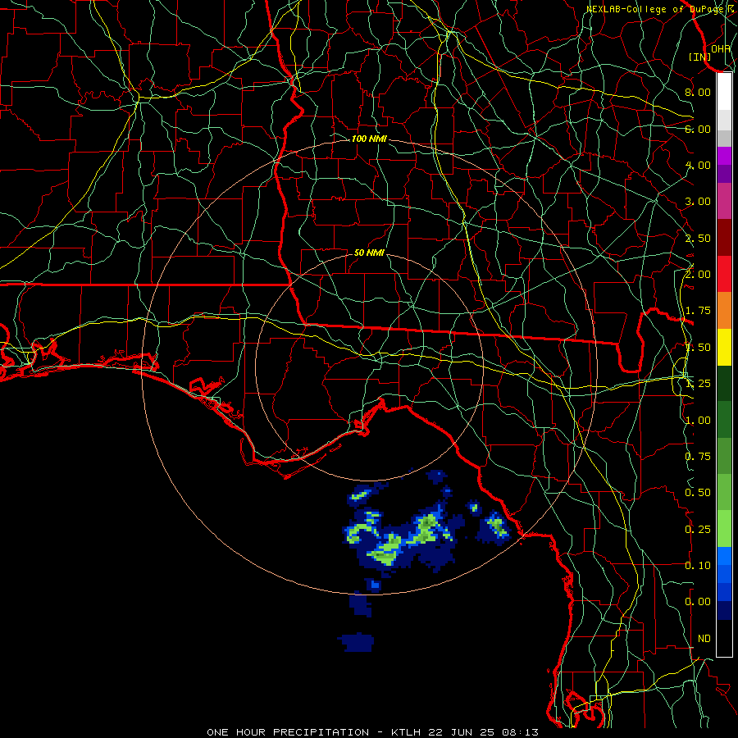Click the 1.00 legend value
Image resolution: width=738 pixels, height=738 pixels.
coord(698,421)
